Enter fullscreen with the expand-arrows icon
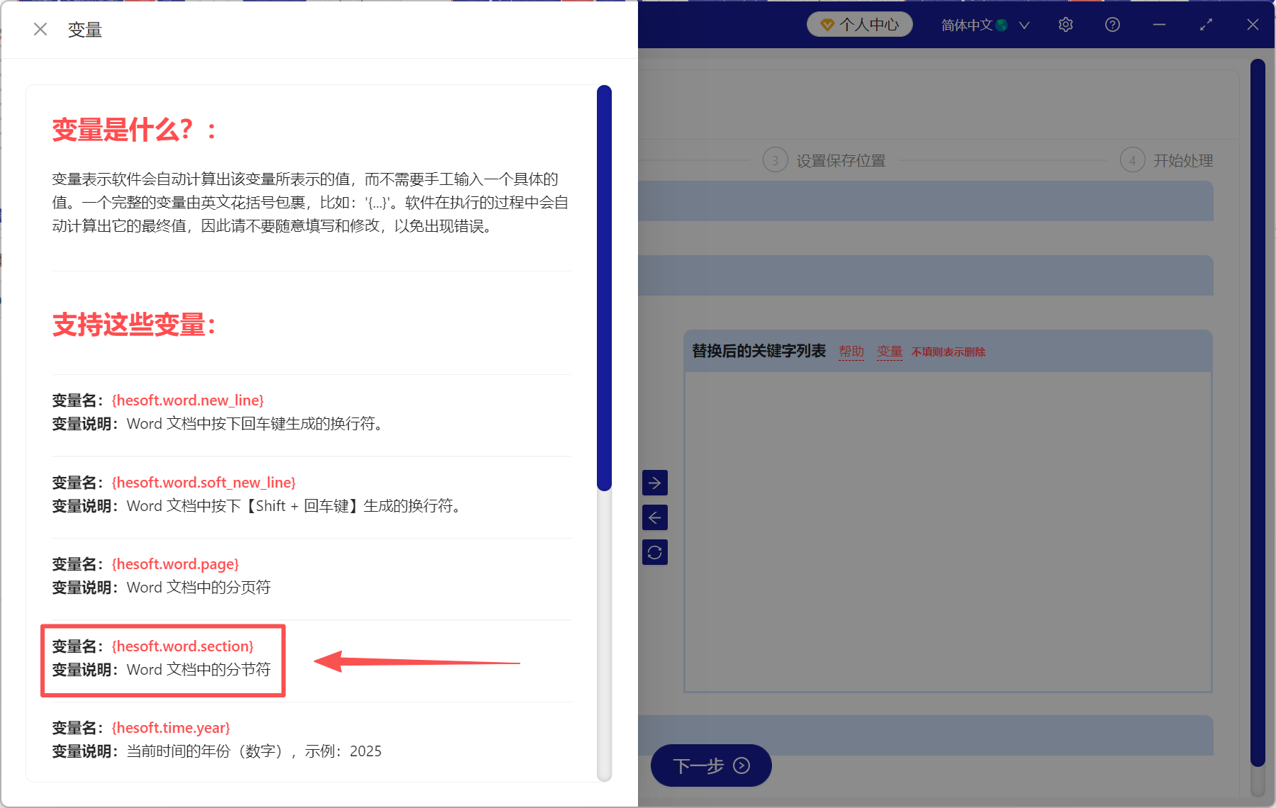1276x808 pixels. [1206, 24]
